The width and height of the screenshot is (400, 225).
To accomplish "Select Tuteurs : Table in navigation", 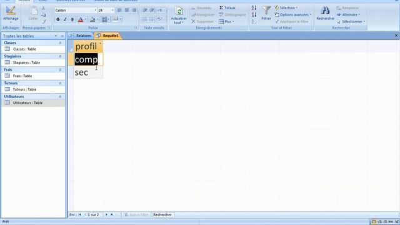I will click(x=33, y=89).
